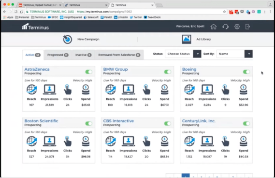Image resolution: width=275 pixels, height=178 pixels.
Task: Switch to the second Terminus browser tab
Action: click(86, 5)
